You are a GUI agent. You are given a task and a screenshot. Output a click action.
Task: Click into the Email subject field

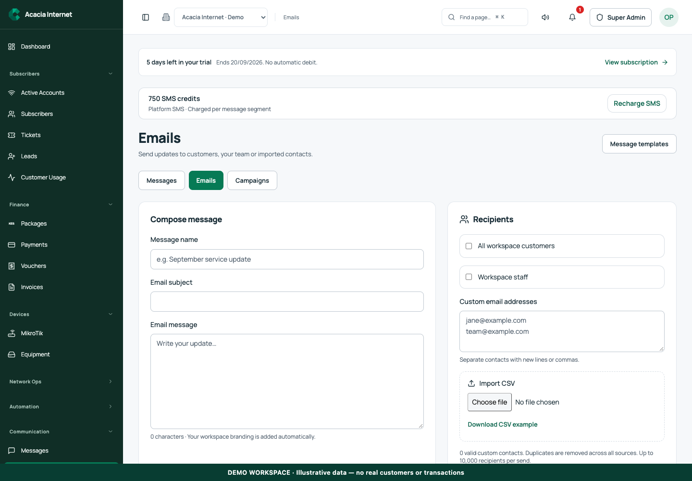pyautogui.click(x=287, y=302)
